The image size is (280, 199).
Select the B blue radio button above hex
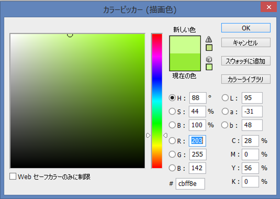(x=172, y=168)
